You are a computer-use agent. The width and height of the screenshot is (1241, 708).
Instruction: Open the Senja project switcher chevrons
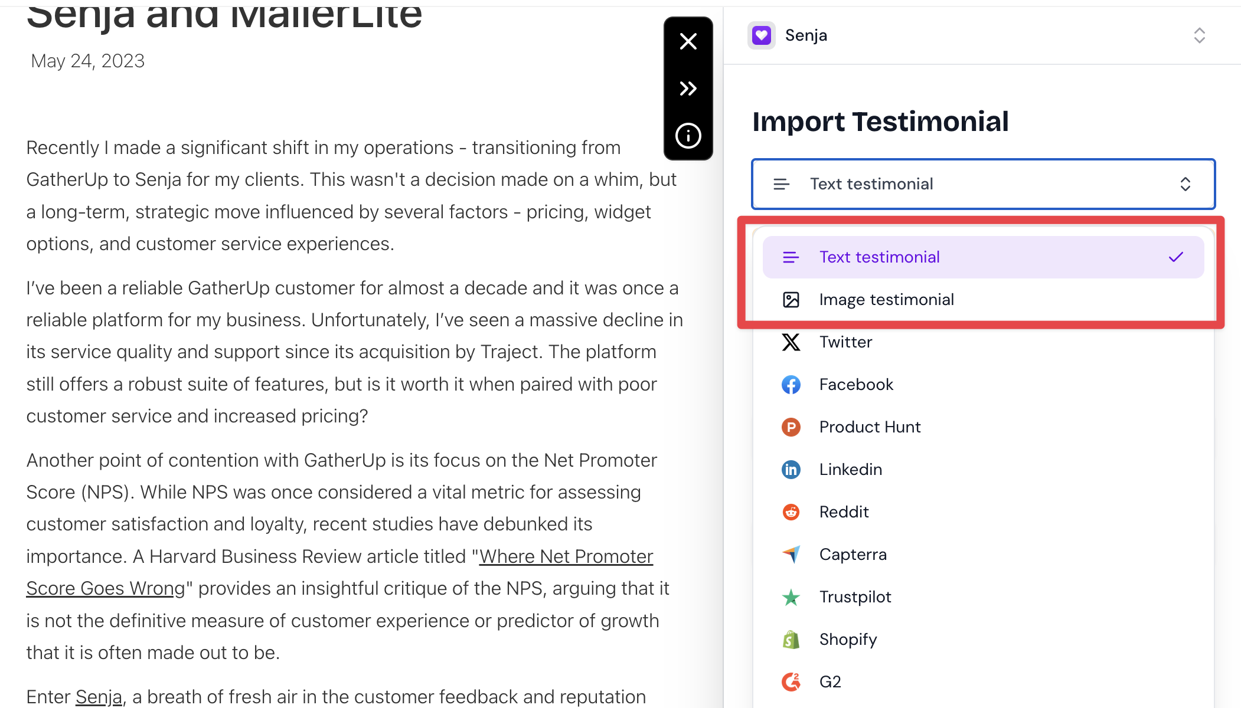(1199, 35)
